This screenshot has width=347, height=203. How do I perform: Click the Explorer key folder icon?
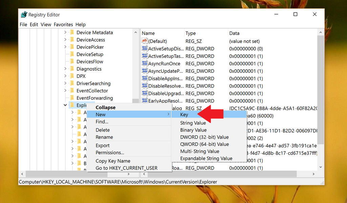coord(72,105)
